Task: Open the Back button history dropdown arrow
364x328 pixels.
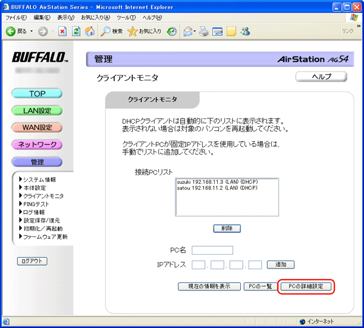Action: 32,32
